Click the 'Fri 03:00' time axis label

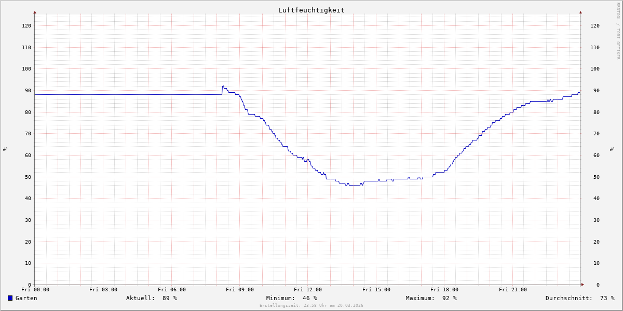(x=103, y=290)
